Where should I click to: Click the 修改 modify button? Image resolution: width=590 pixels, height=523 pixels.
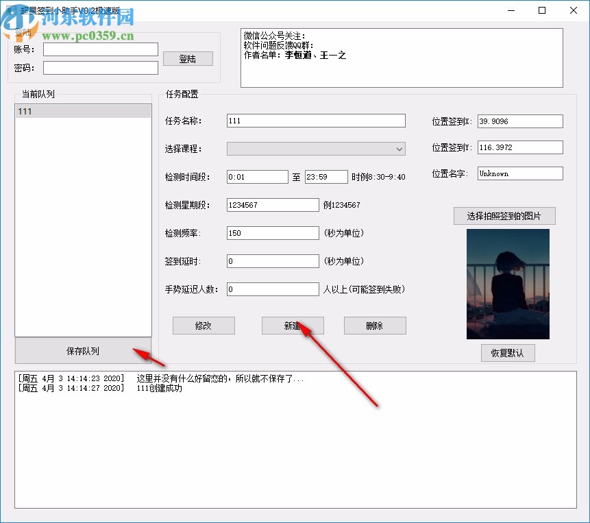(204, 326)
